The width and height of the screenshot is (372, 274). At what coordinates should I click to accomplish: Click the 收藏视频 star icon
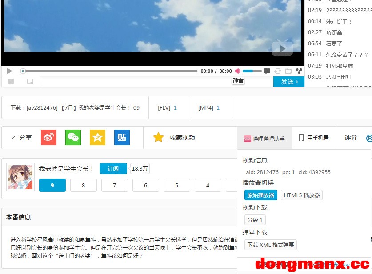(159, 138)
